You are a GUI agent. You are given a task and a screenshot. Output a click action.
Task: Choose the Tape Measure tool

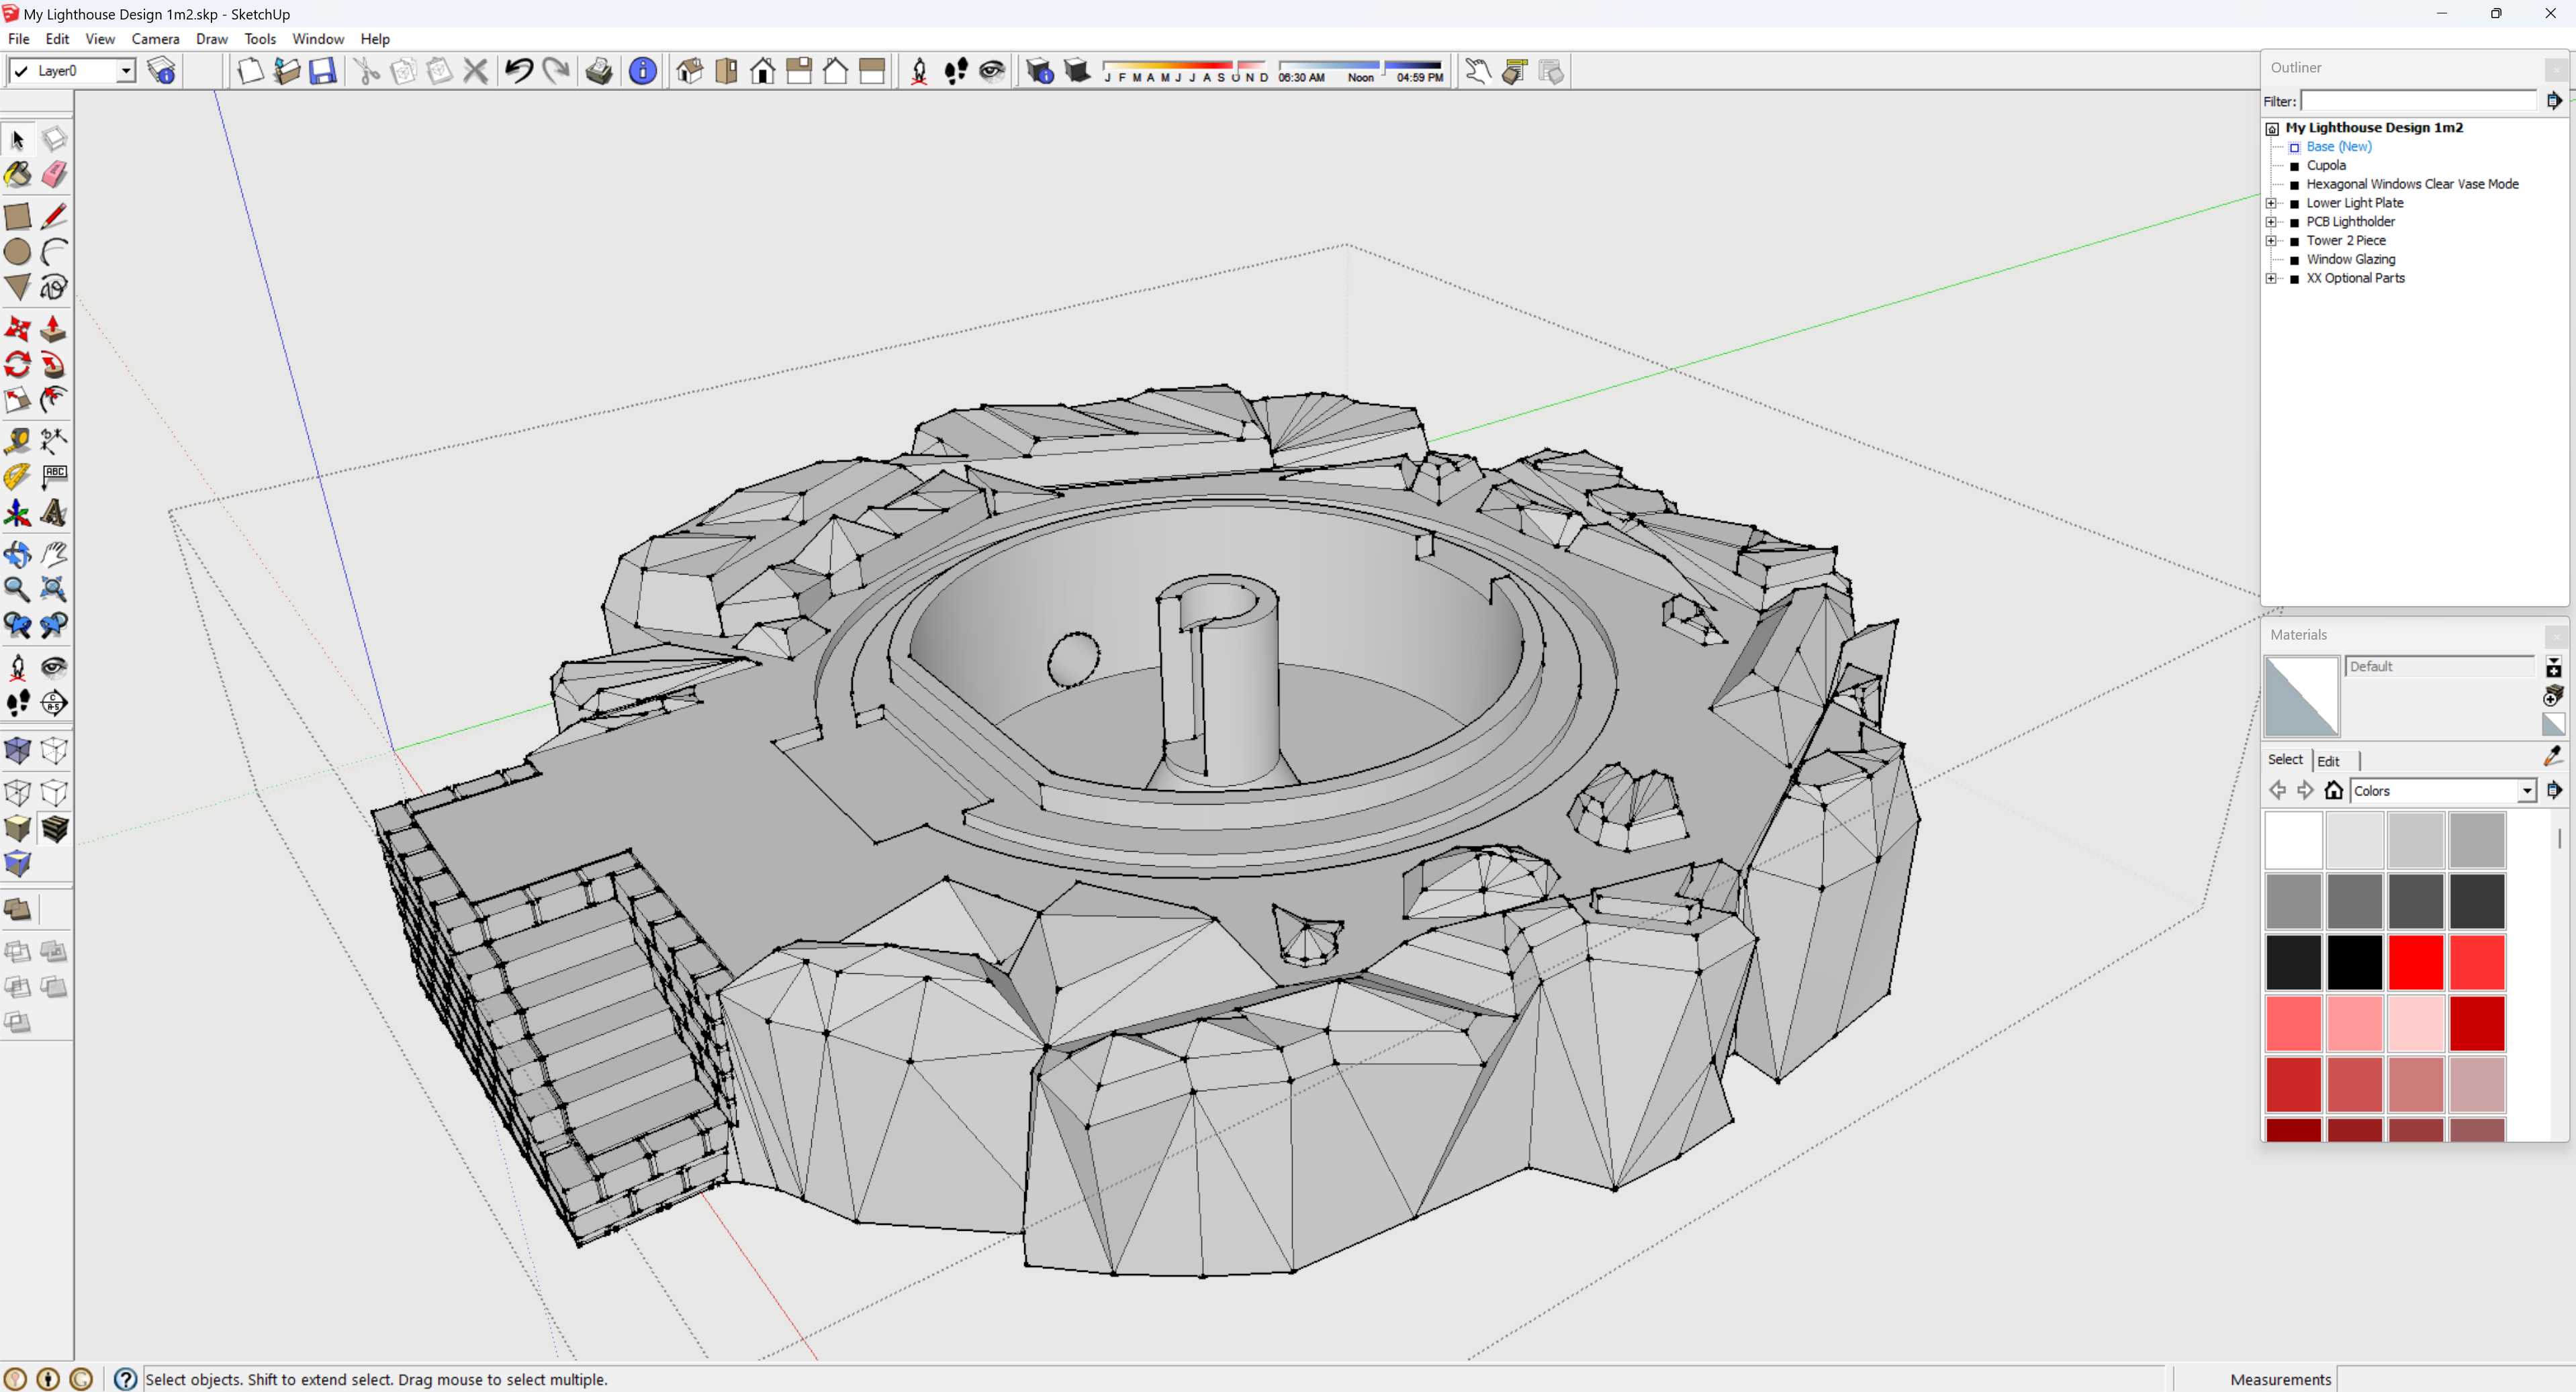18,441
